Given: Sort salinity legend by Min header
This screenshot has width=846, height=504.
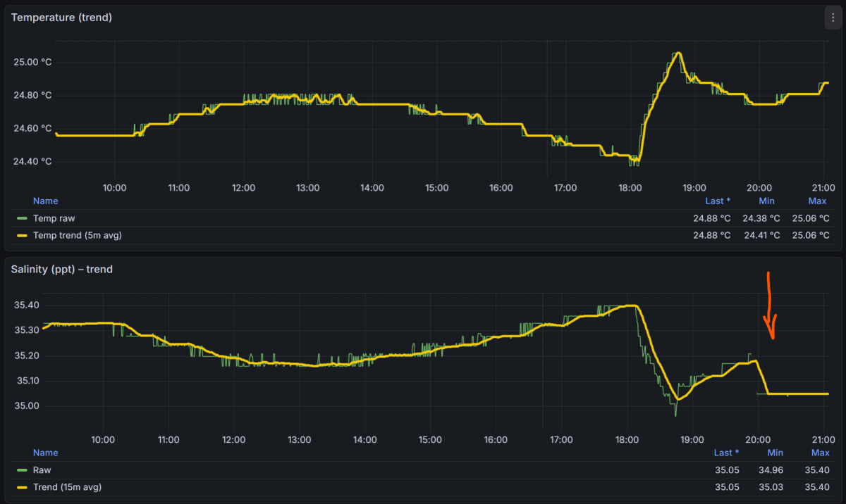Looking at the screenshot, I should 775,453.
